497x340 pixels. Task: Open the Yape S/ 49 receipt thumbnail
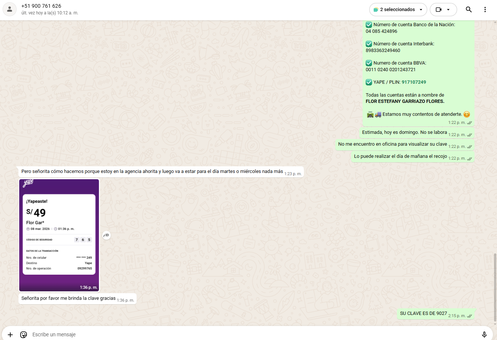(x=59, y=235)
